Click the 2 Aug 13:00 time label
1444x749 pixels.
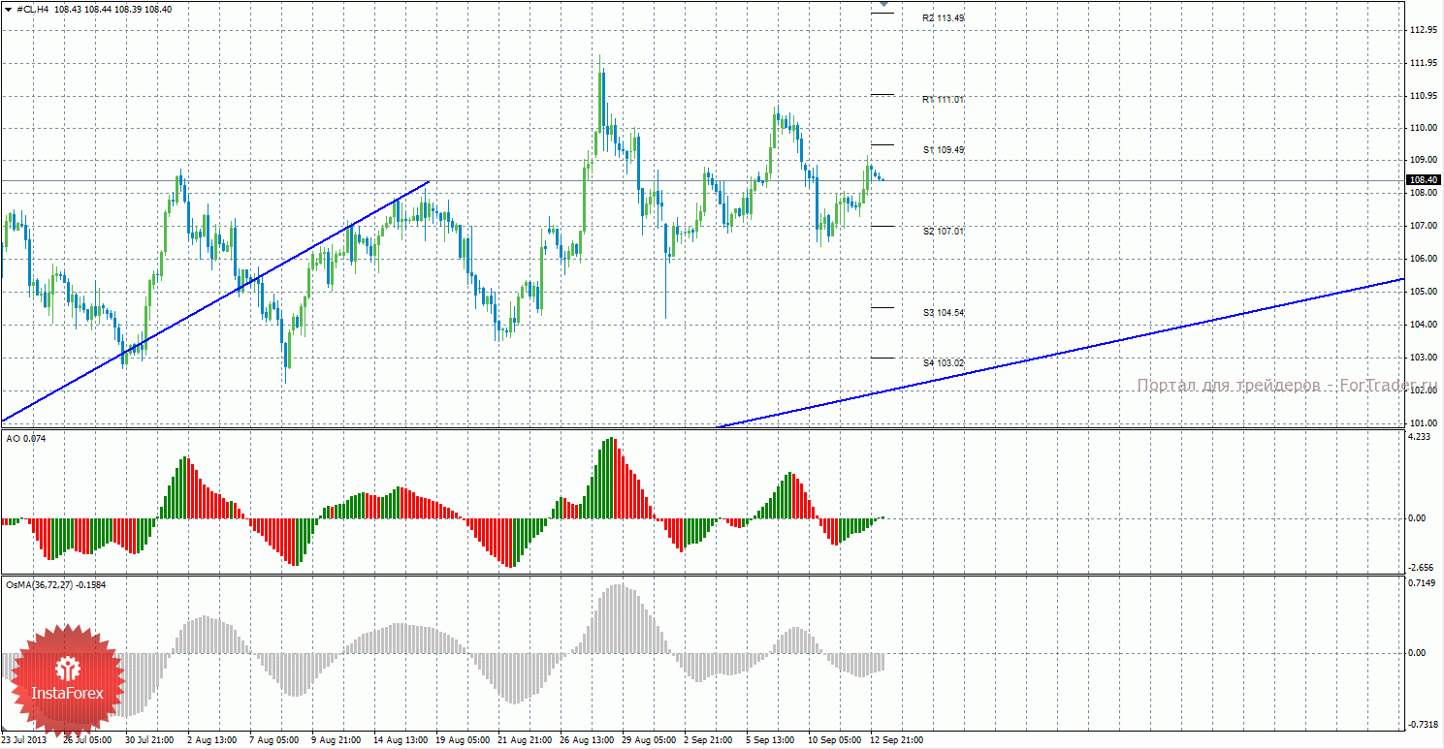[x=211, y=741]
